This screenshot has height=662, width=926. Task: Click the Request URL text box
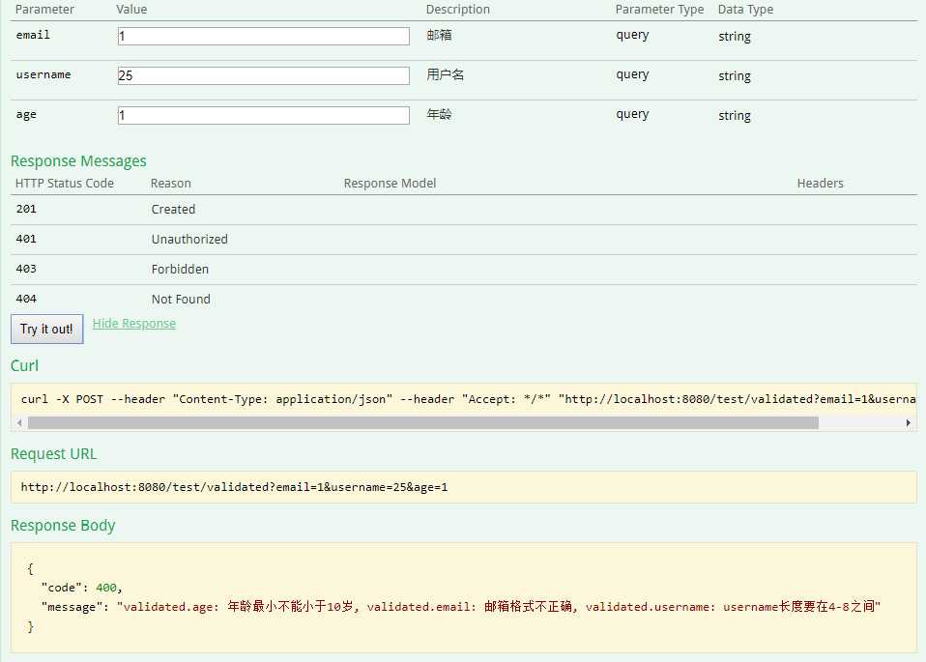click(464, 487)
